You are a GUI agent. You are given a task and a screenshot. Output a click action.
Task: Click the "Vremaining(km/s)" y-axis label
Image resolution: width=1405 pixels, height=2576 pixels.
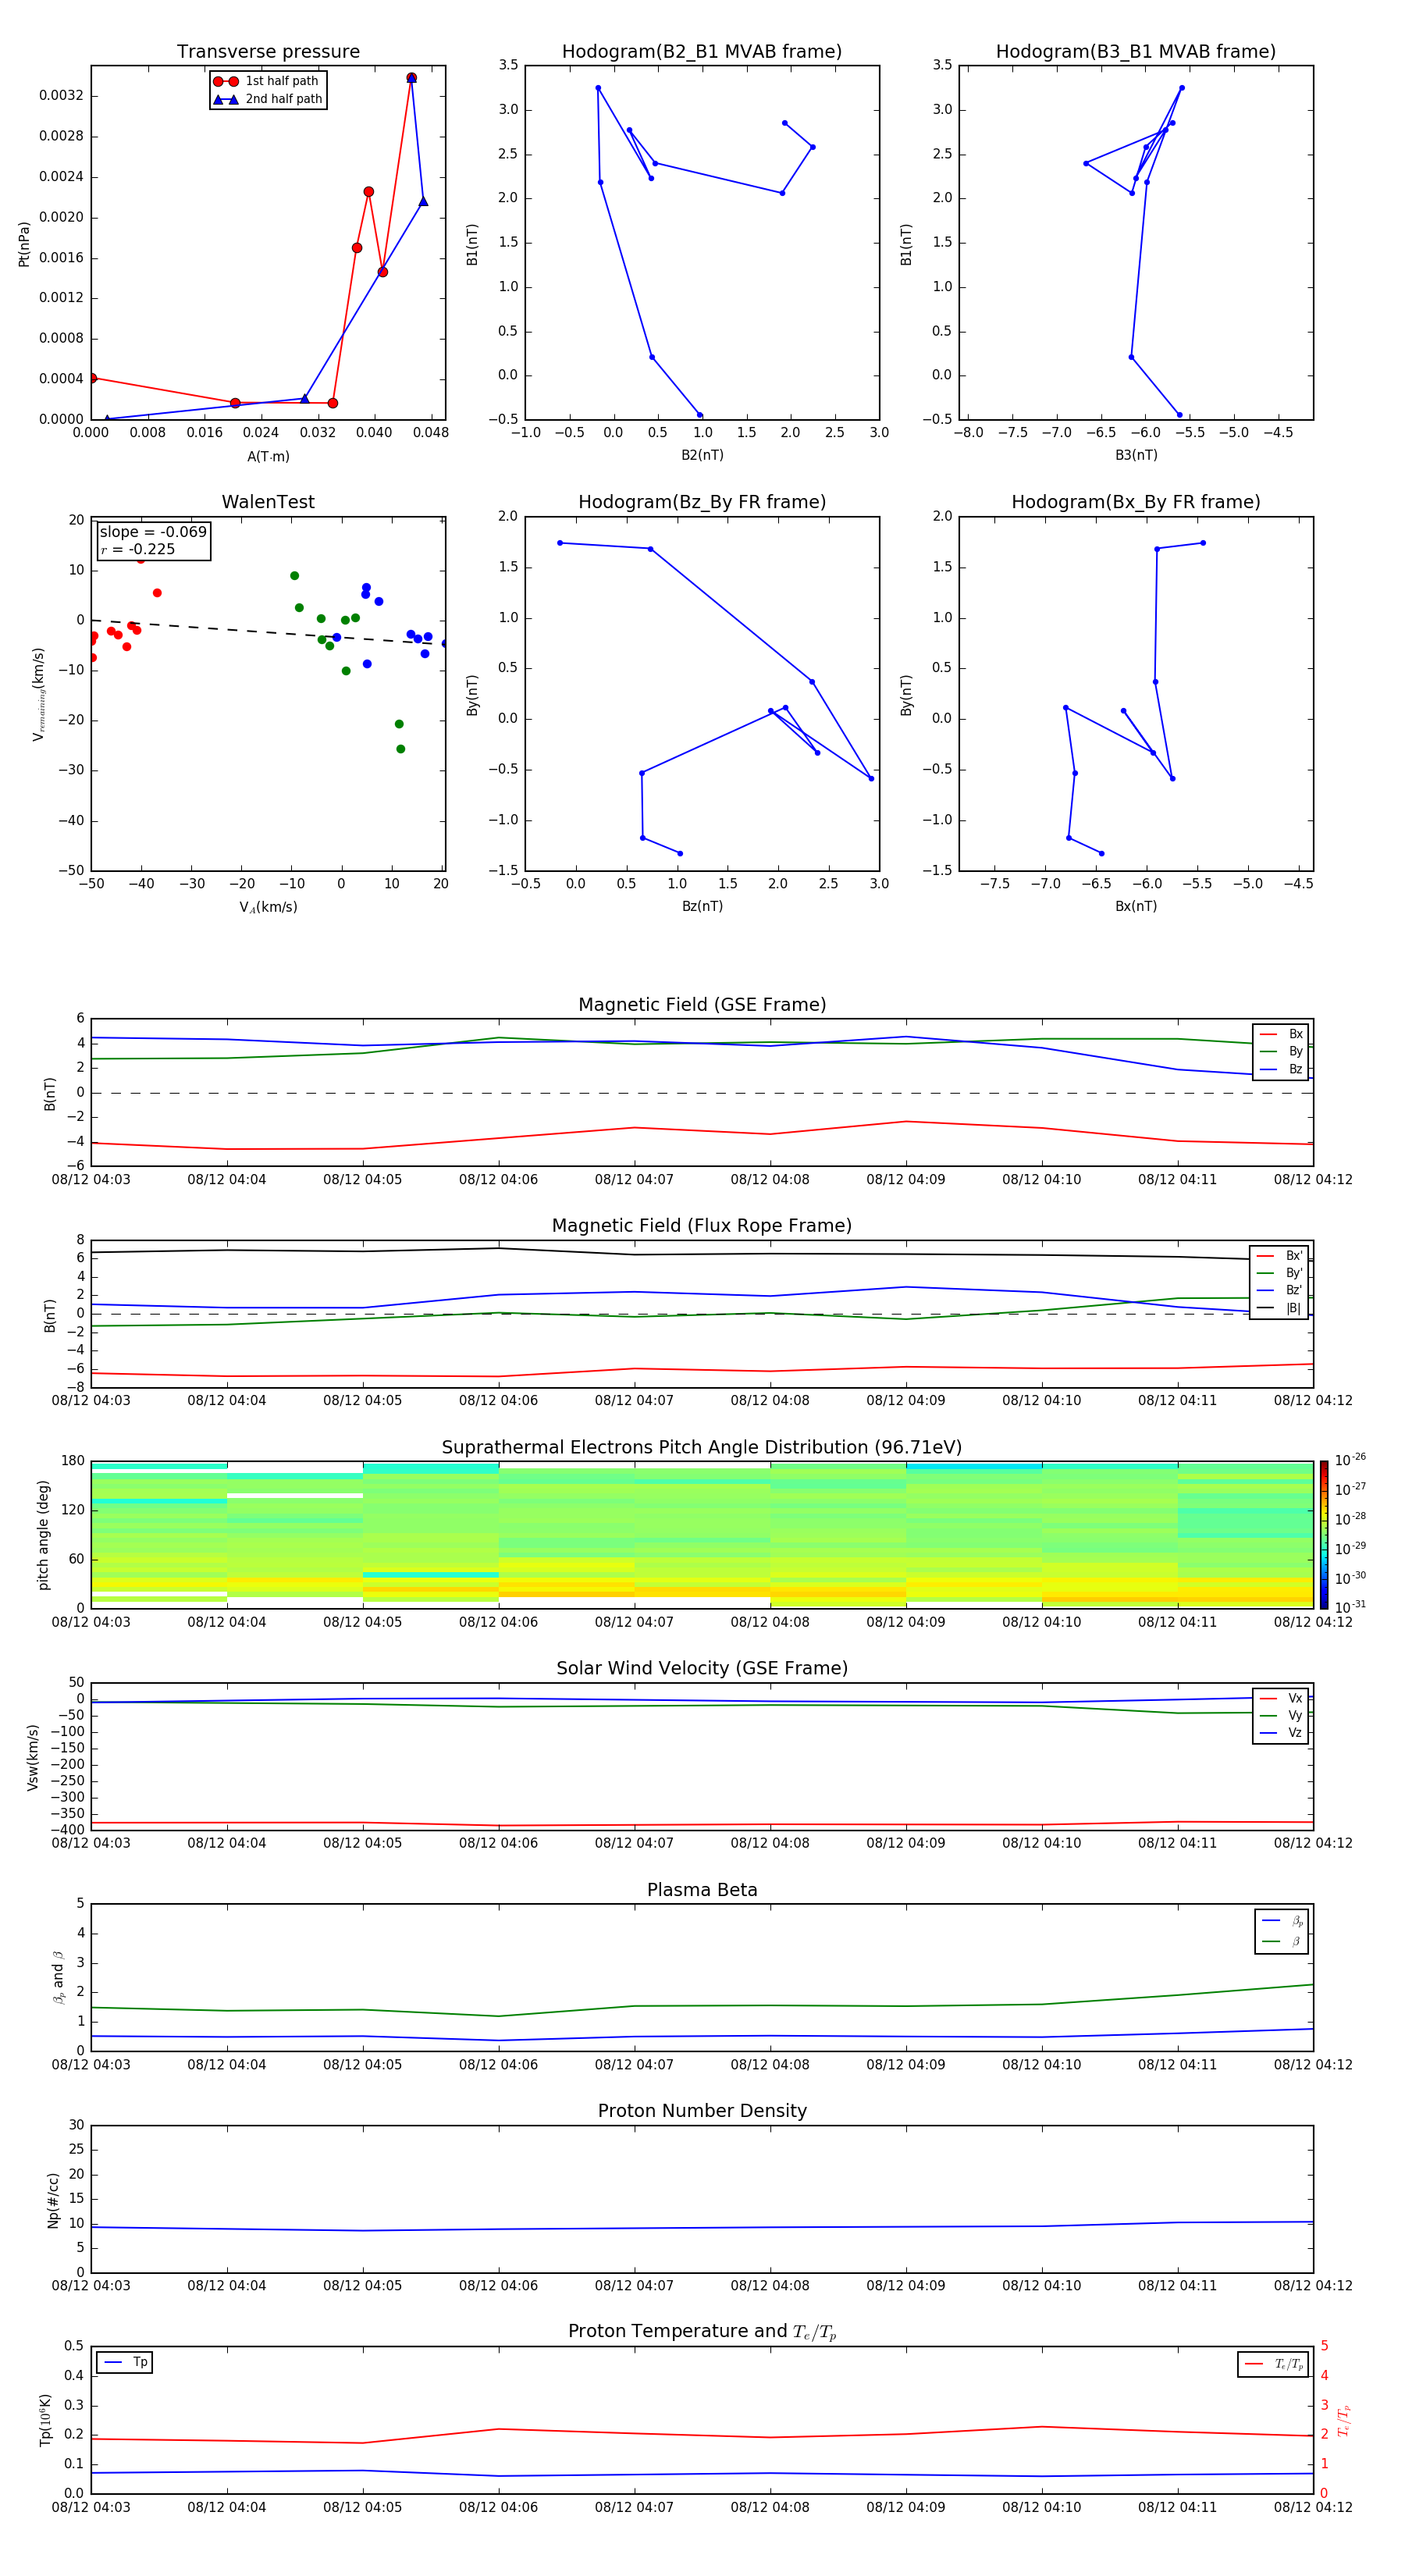click(38, 694)
